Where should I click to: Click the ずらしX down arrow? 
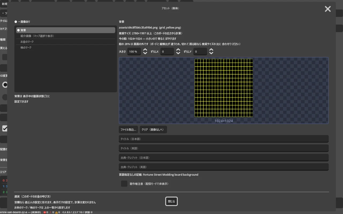point(178,53)
